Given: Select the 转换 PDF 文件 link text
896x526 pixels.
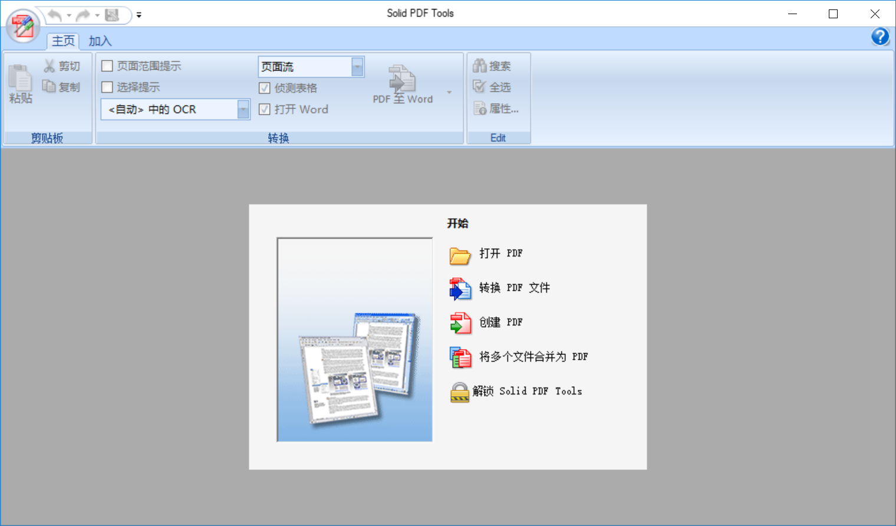Looking at the screenshot, I should coord(514,288).
